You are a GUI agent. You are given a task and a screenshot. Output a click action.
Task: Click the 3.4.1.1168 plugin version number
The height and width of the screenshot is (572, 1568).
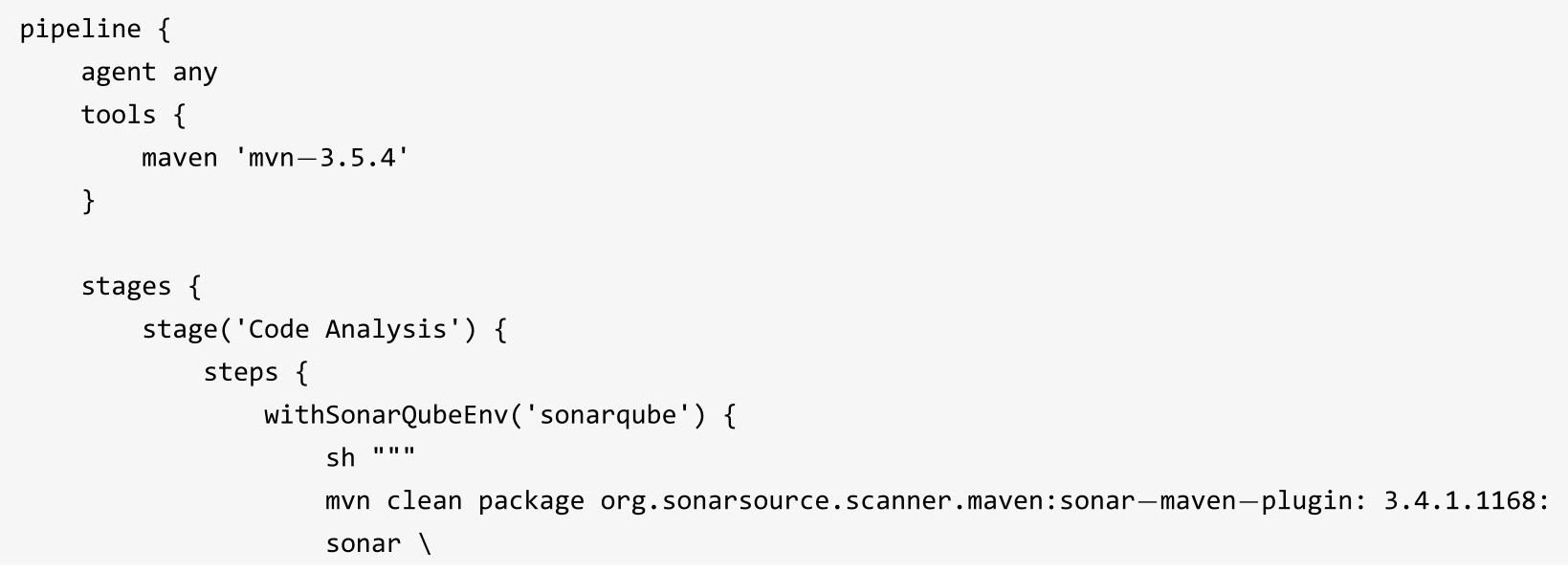1459,501
